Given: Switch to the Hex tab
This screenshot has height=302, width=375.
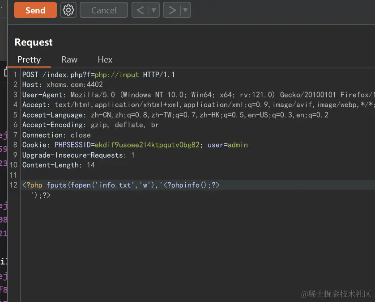Looking at the screenshot, I should (105, 60).
